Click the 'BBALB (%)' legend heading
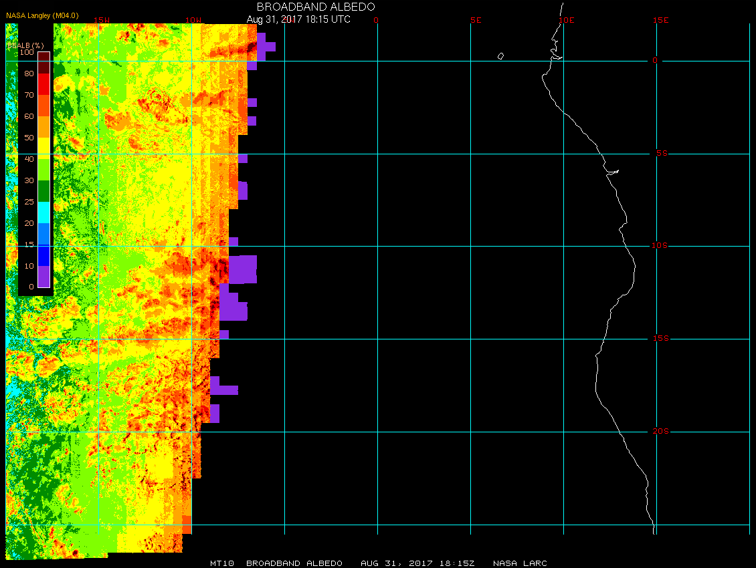Image resolution: width=756 pixels, height=568 pixels. [x=26, y=45]
